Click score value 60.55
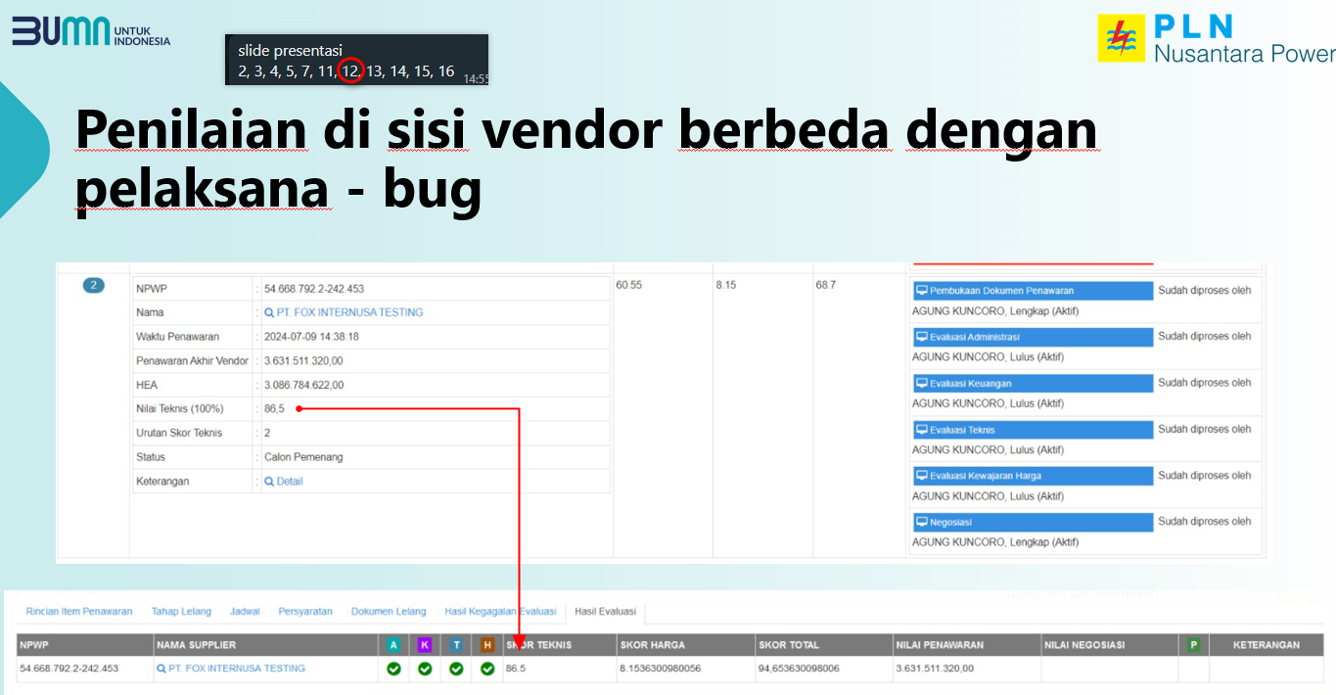1336x695 pixels. pos(629,285)
